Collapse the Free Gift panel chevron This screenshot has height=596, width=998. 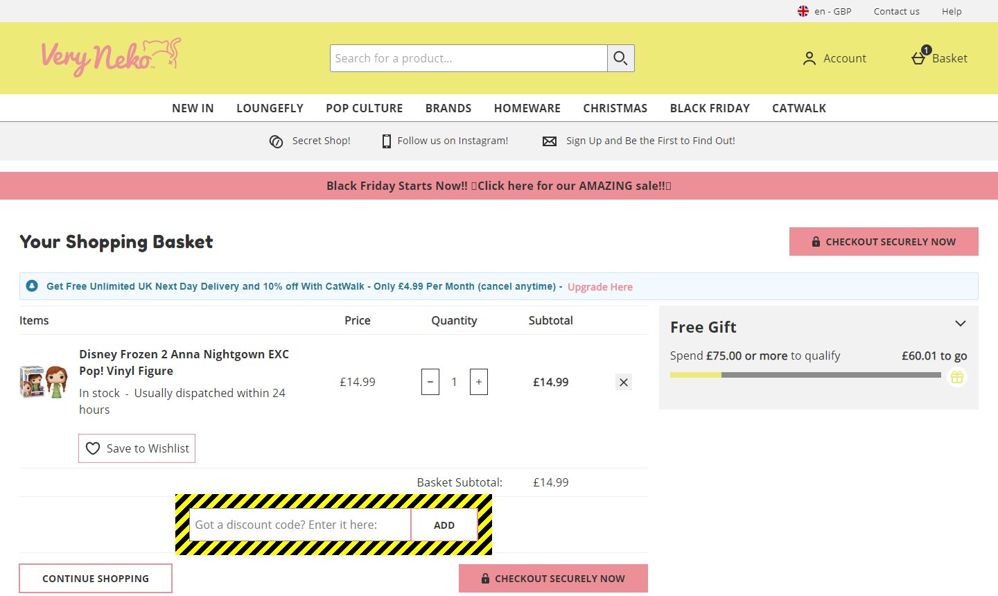(961, 324)
